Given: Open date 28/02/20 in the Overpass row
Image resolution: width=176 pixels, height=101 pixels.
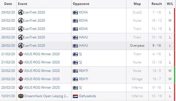Looking at the screenshot, I should [8, 46].
